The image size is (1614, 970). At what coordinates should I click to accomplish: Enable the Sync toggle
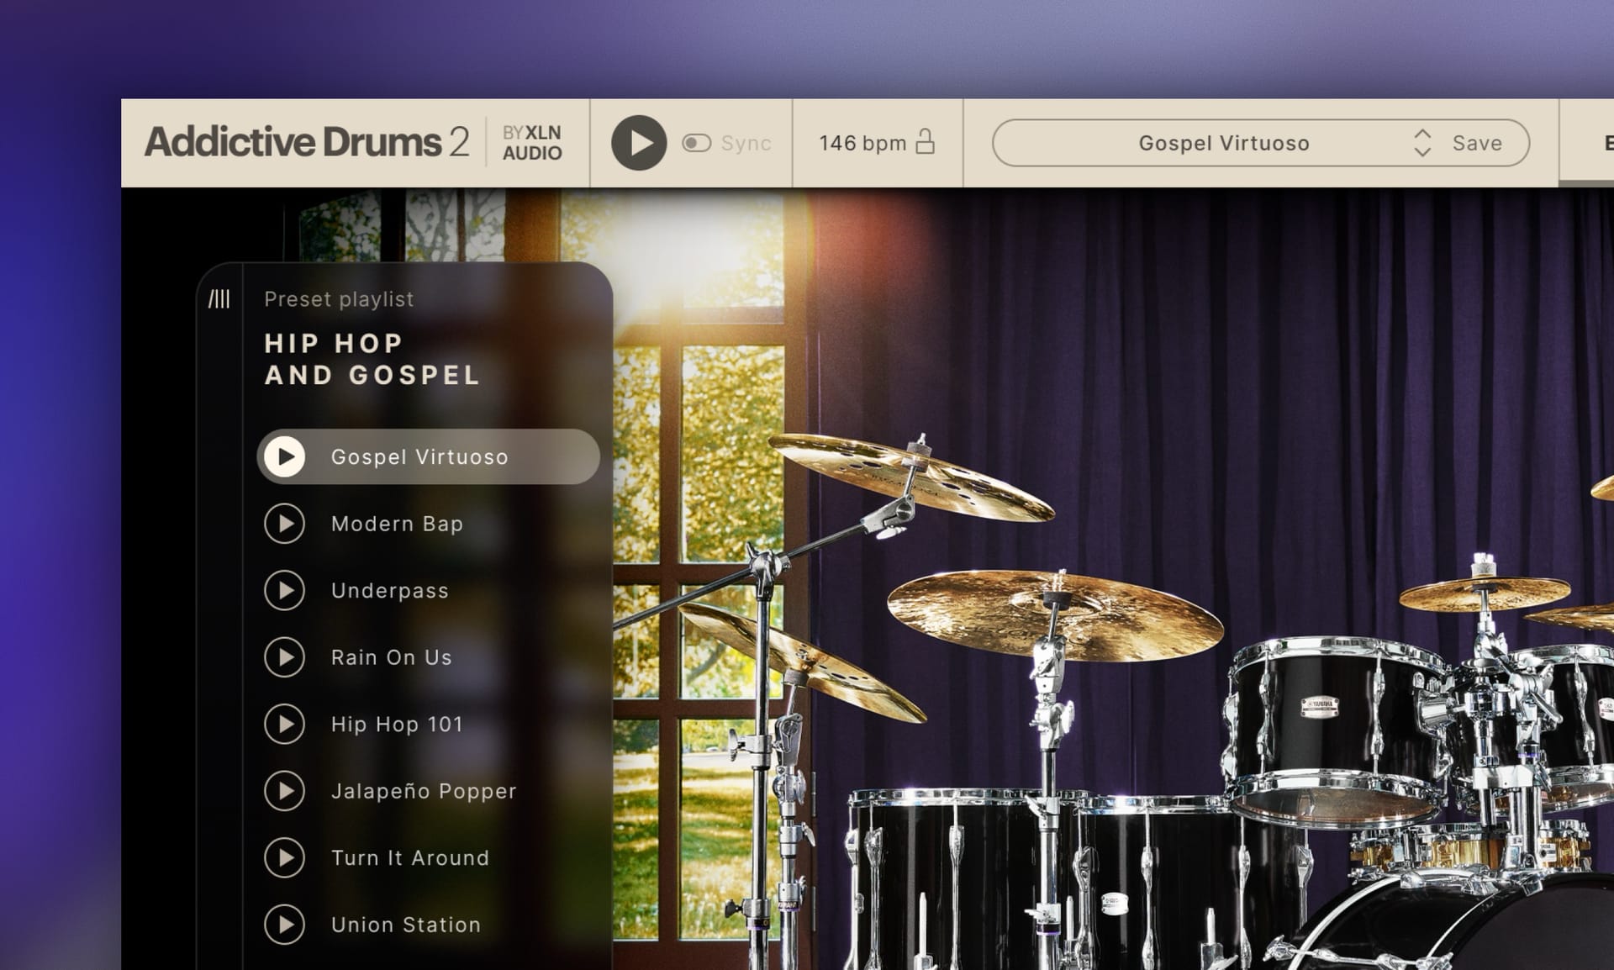[x=697, y=142]
